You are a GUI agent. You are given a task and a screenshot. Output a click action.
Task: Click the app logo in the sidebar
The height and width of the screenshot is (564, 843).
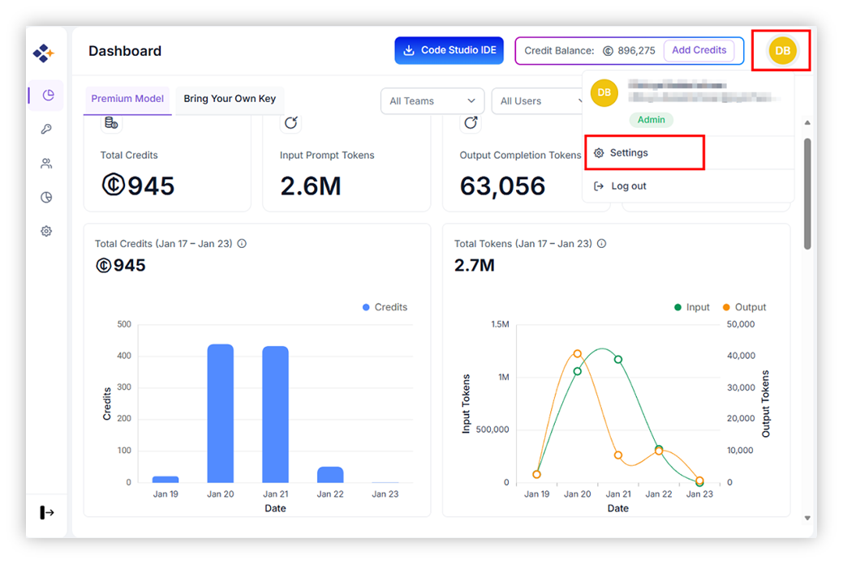(x=44, y=53)
